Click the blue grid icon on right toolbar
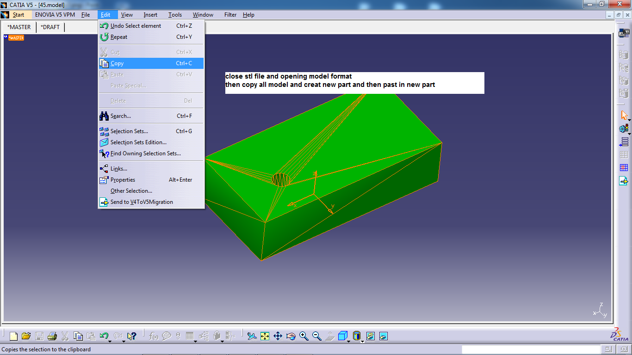Viewport: 632px width, 355px height. 624,168
